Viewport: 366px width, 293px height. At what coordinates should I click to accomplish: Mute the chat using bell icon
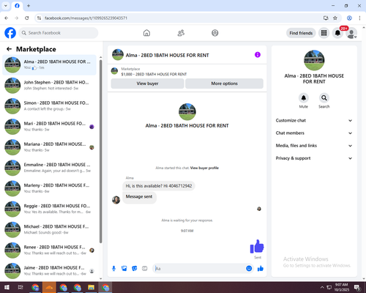point(304,98)
